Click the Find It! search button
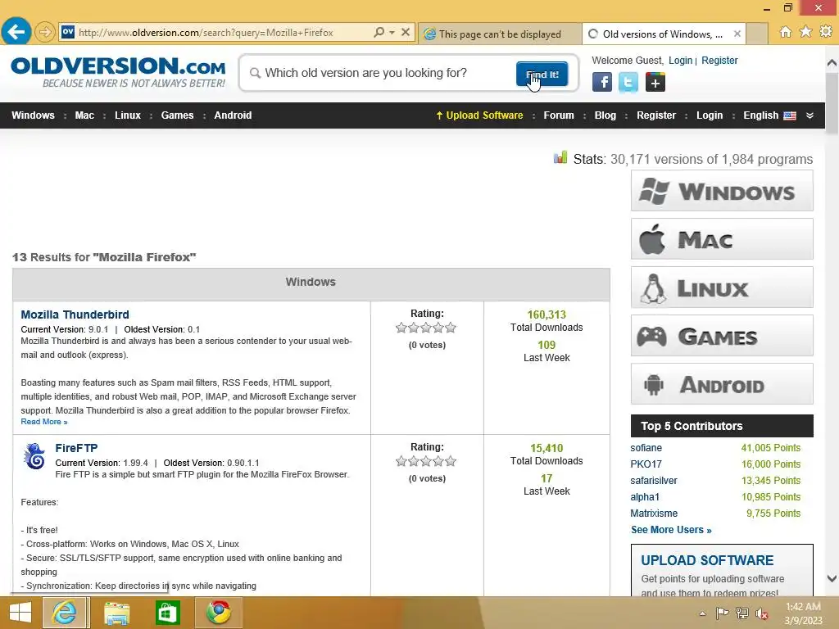This screenshot has width=839, height=629. click(x=542, y=74)
